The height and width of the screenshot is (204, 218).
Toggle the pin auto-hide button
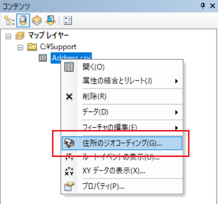[203, 6]
